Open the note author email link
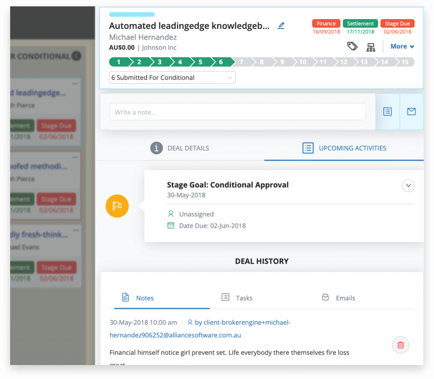 click(x=200, y=329)
